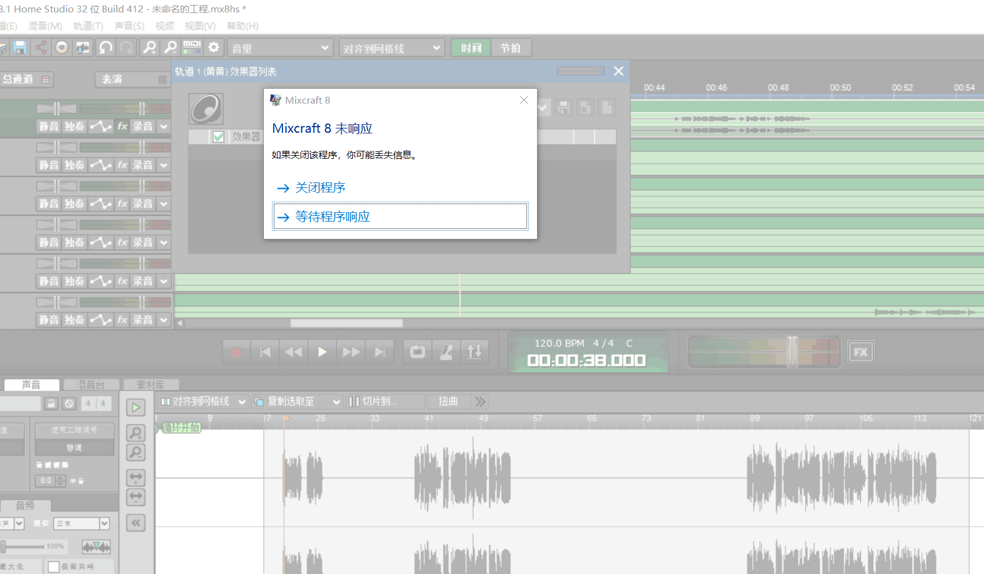
Task: Click the lock icon in the sound tab
Action: pos(52,403)
